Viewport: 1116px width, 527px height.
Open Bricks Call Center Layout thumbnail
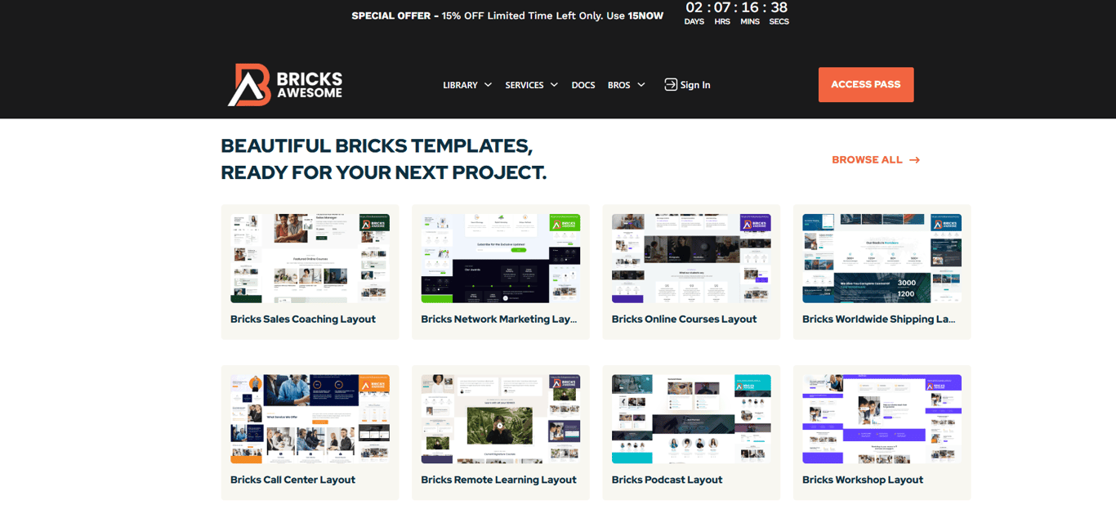pos(310,419)
